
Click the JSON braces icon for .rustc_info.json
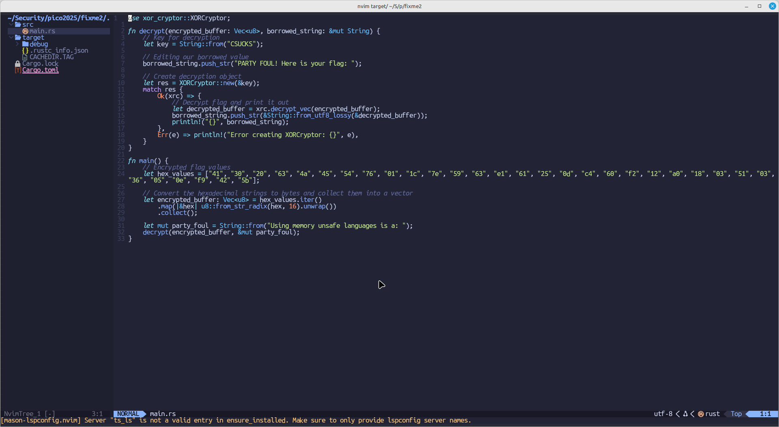(25, 51)
